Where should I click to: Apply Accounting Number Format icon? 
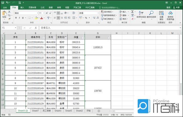click(x=81, y=18)
